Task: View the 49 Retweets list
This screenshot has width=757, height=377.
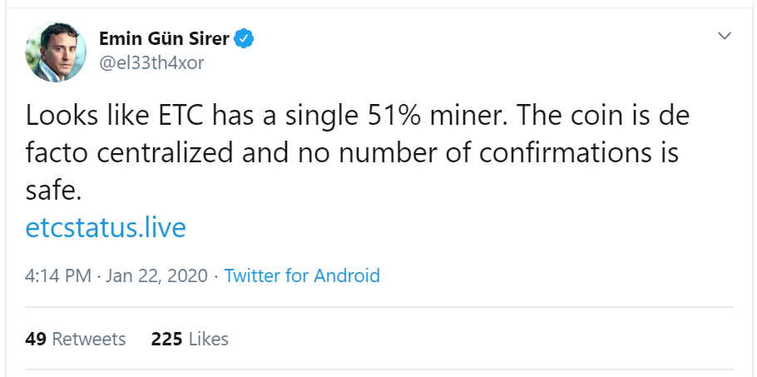Action: tap(76, 339)
